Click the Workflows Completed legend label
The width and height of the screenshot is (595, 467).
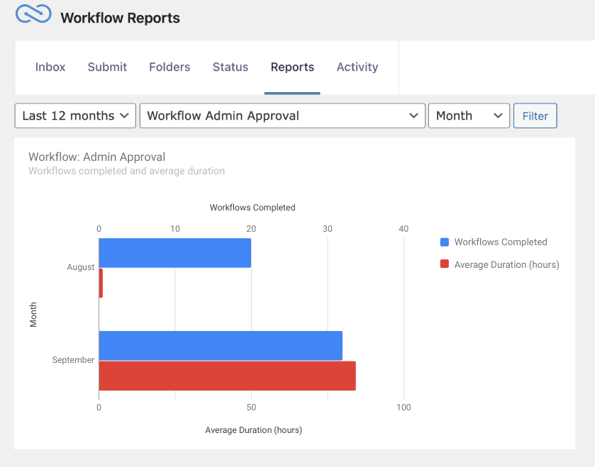(x=501, y=242)
